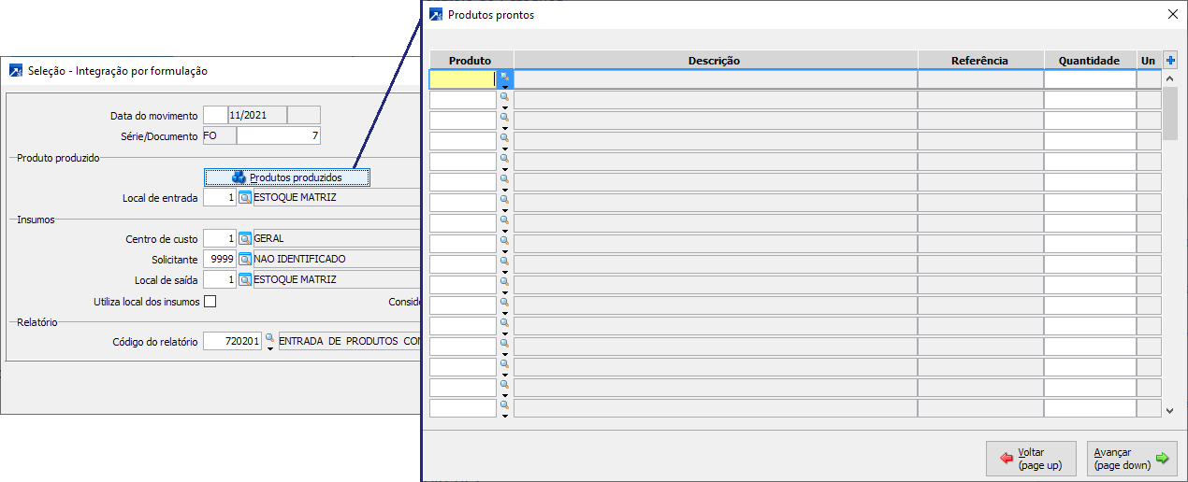Click Descrição column header

[715, 61]
